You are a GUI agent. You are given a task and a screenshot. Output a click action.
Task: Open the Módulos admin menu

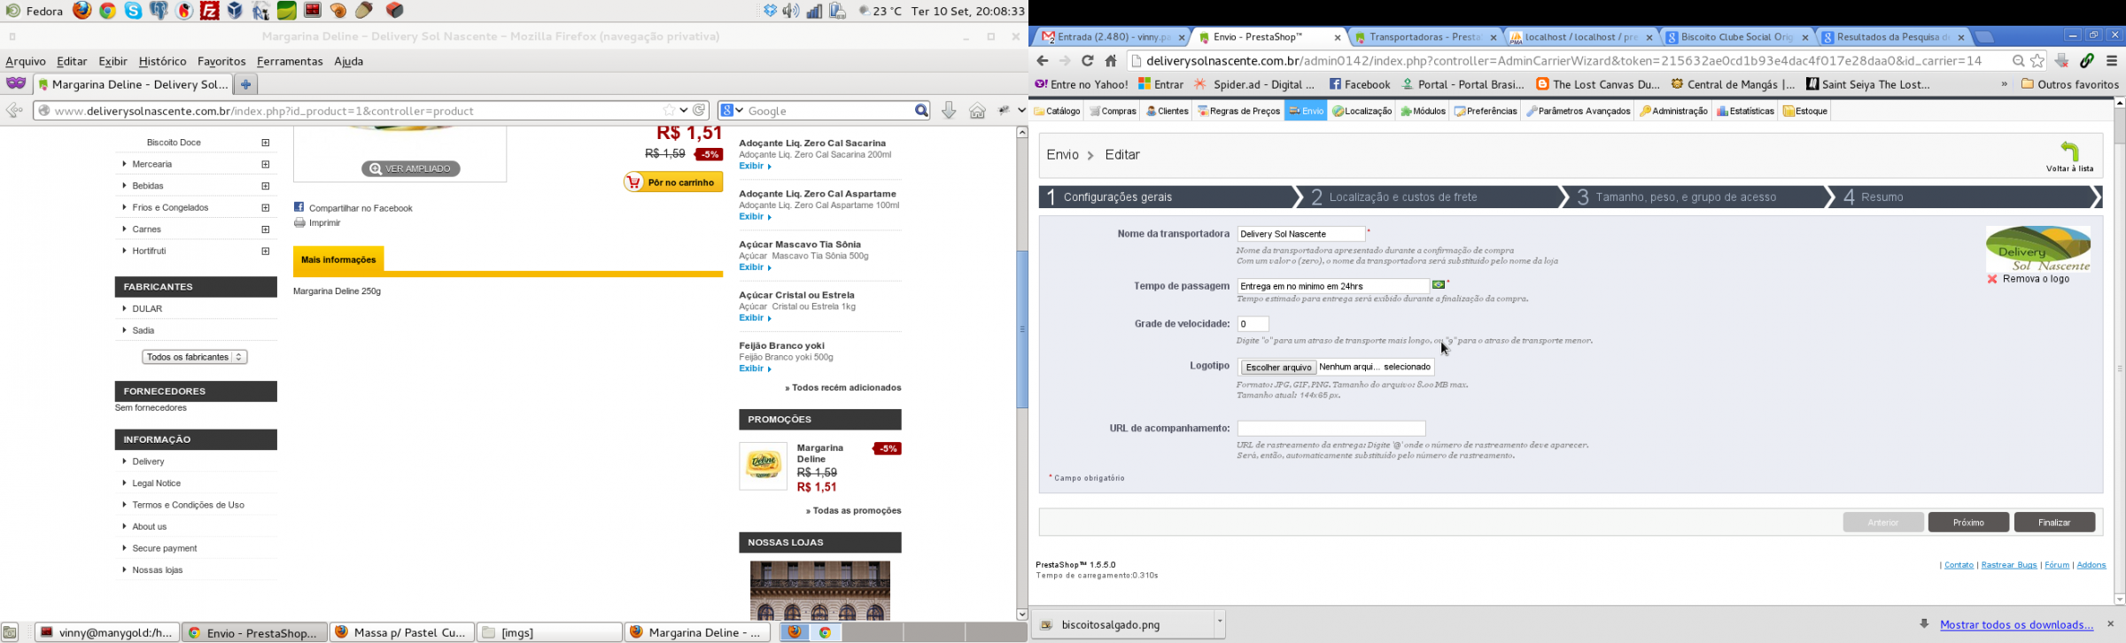click(x=1423, y=111)
